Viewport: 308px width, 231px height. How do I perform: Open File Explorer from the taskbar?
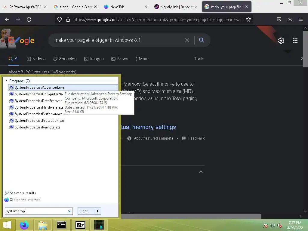pos(43,225)
